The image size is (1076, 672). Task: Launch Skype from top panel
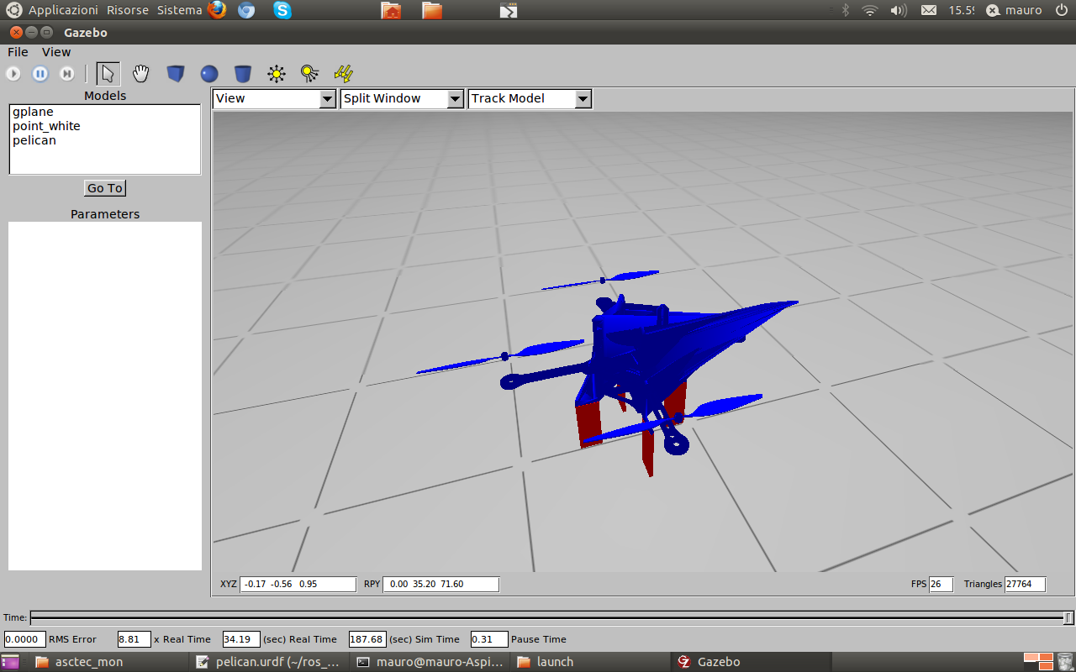282,10
